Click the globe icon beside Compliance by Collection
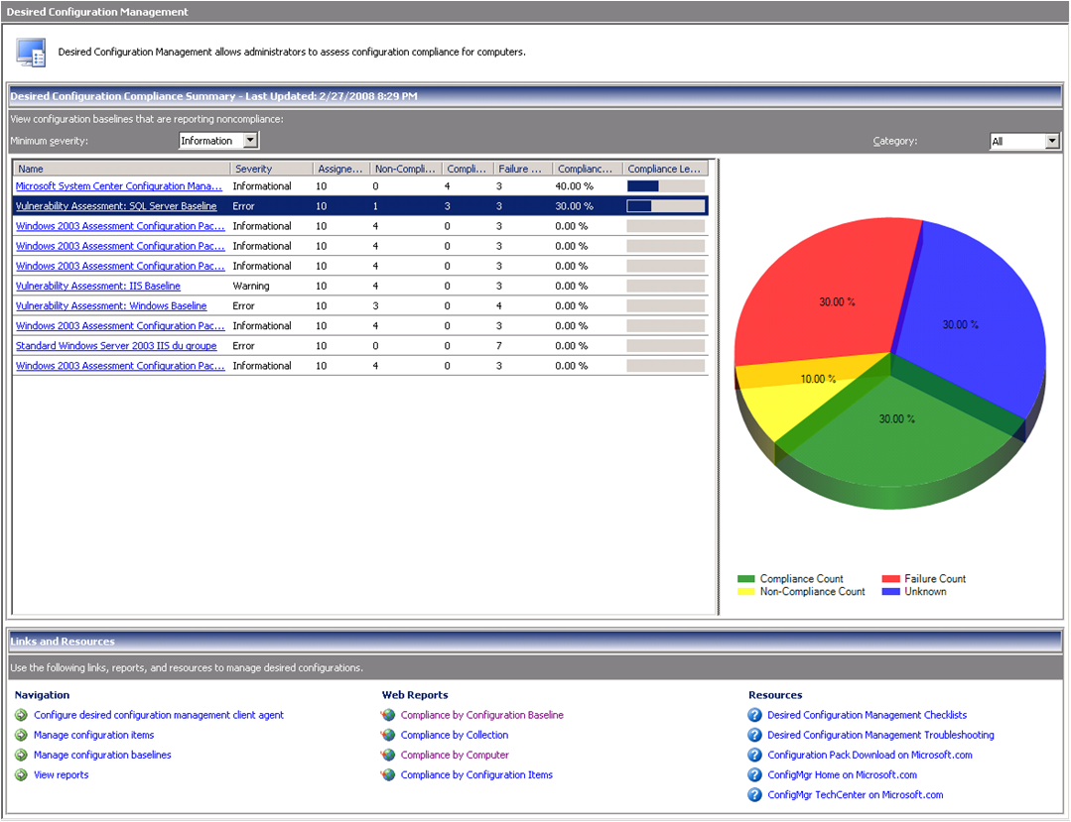 pos(388,736)
